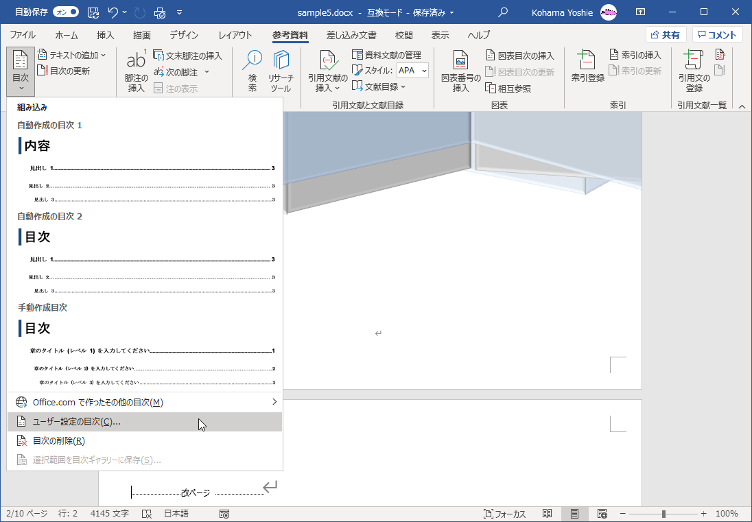The image size is (752, 522).
Task: Click the 共有 share button
Action: (666, 35)
